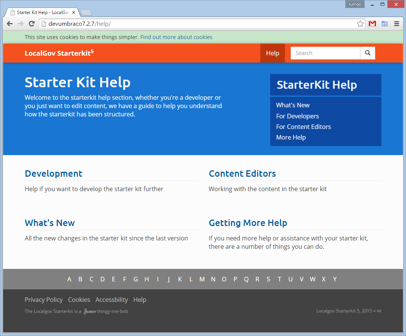The image size is (406, 336).
Task: Open the Cookies footer link
Action: (79, 300)
